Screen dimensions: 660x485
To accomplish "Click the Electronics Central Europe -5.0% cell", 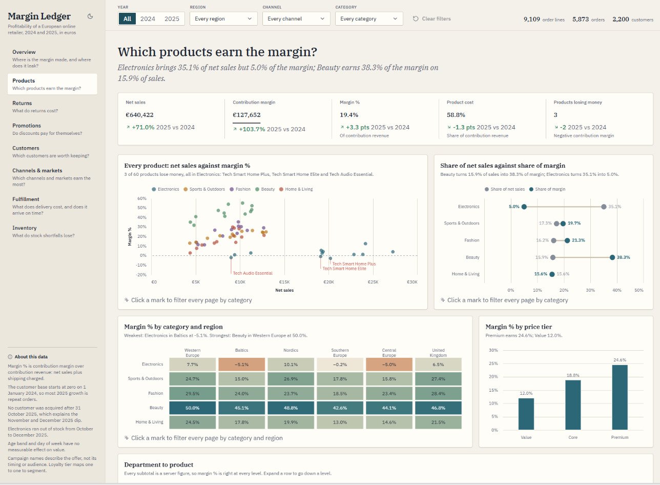I will pos(389,364).
